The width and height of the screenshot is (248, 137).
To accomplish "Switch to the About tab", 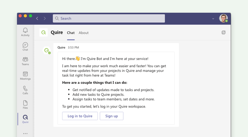I will tap(84, 33).
